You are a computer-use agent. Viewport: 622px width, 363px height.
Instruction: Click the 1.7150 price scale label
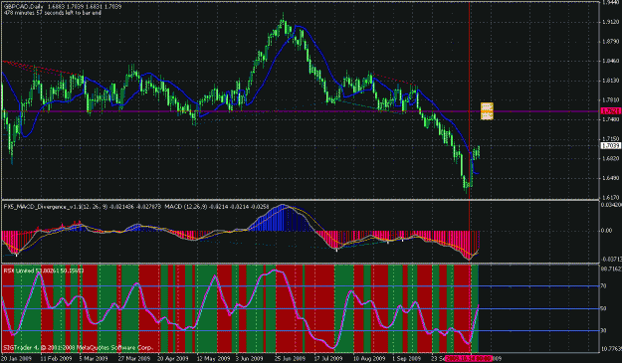click(611, 138)
